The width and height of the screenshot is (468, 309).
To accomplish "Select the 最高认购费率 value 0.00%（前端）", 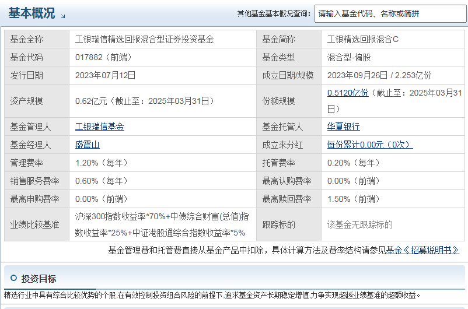I will (x=354, y=181).
